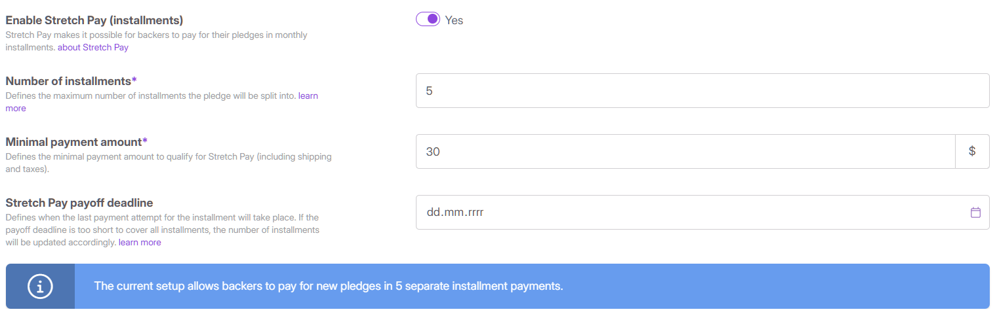
Task: Click empty area of payoff deadline field
Action: pyautogui.click(x=722, y=212)
